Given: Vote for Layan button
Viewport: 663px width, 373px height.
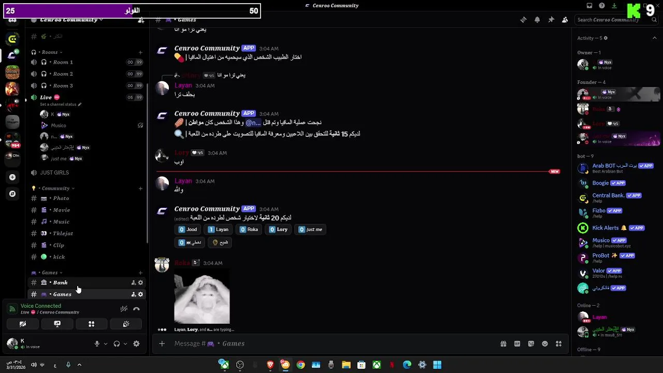Looking at the screenshot, I should click(x=218, y=229).
